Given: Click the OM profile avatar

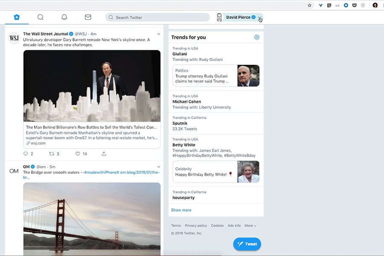Looking at the screenshot, I should (14, 171).
